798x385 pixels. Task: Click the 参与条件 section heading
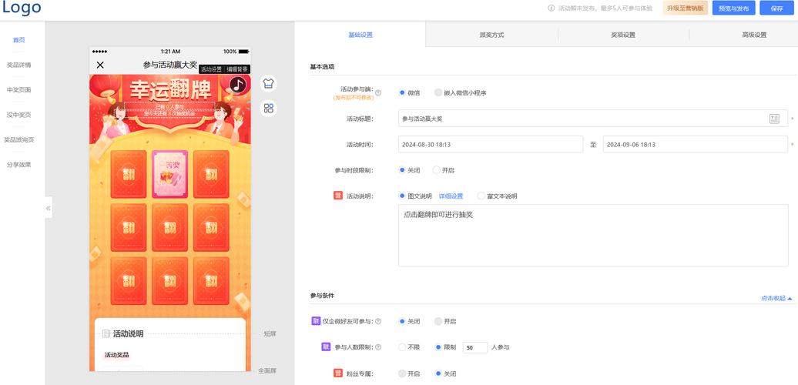click(322, 295)
